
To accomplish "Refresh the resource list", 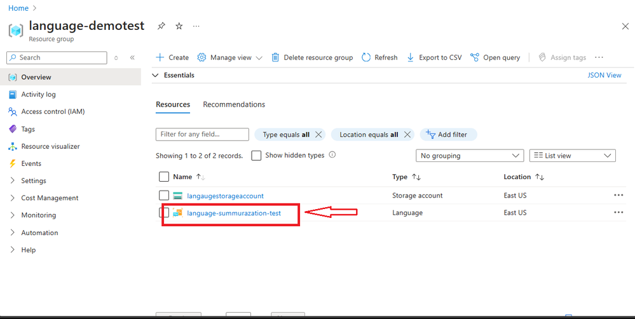I will [379, 57].
